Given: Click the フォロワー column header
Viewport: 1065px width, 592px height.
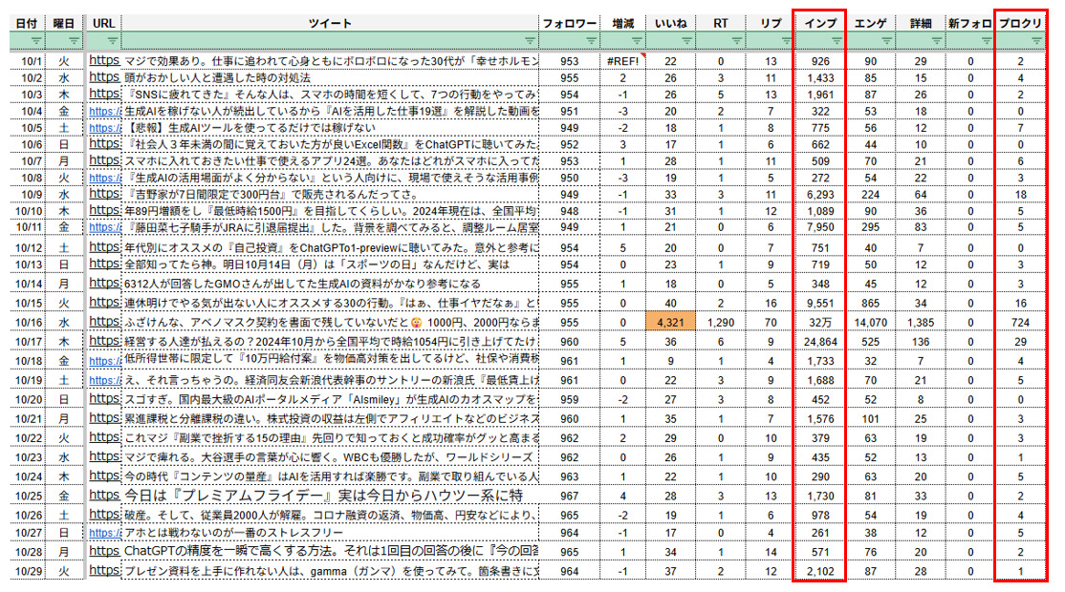Looking at the screenshot, I should click(569, 23).
